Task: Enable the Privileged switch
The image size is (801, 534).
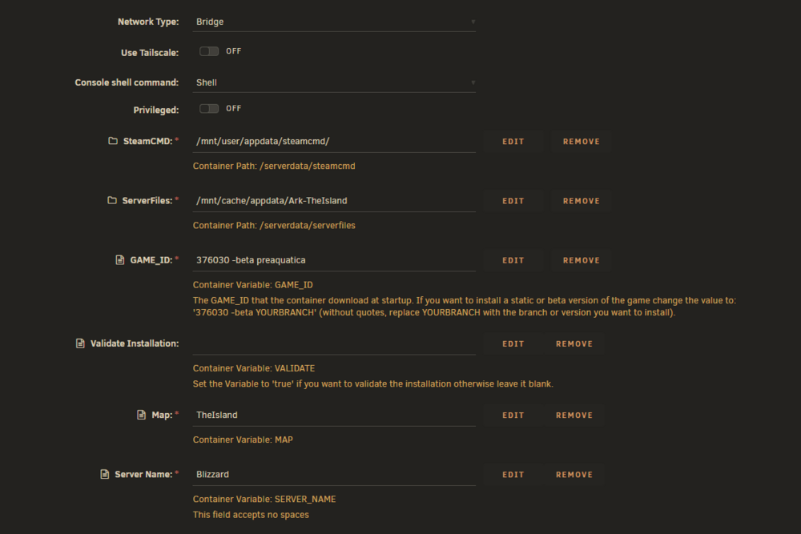Action: pos(209,108)
